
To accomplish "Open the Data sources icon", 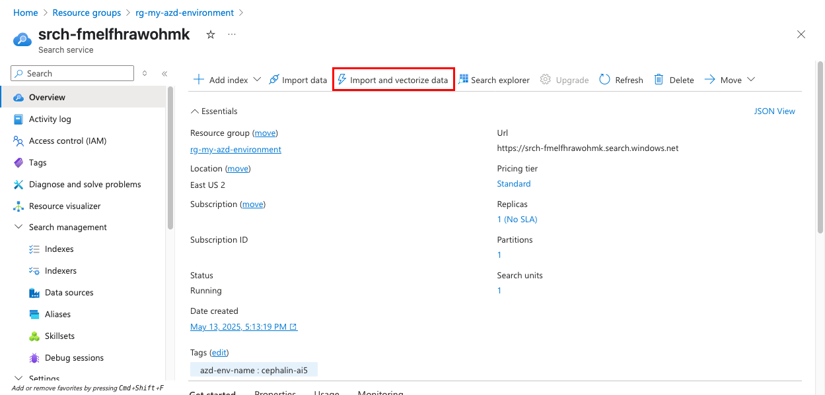I will [x=34, y=293].
